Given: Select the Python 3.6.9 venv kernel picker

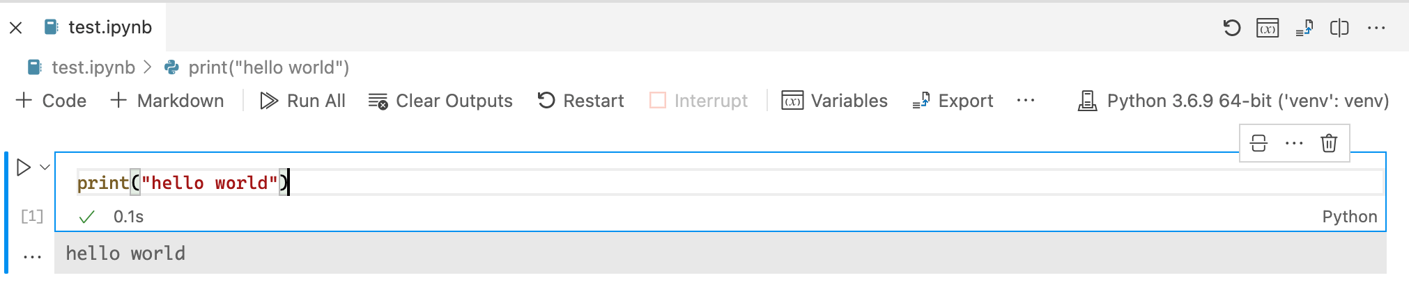Looking at the screenshot, I should 1233,101.
